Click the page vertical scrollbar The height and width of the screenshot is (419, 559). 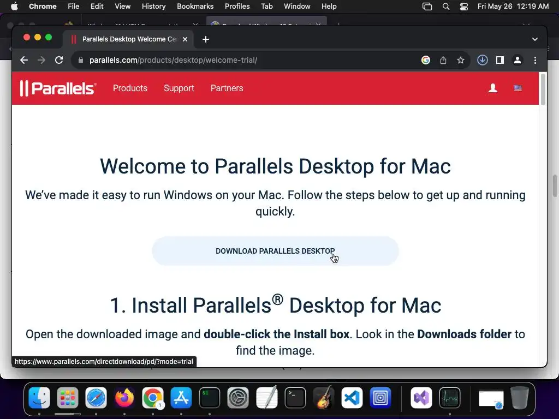(543, 89)
